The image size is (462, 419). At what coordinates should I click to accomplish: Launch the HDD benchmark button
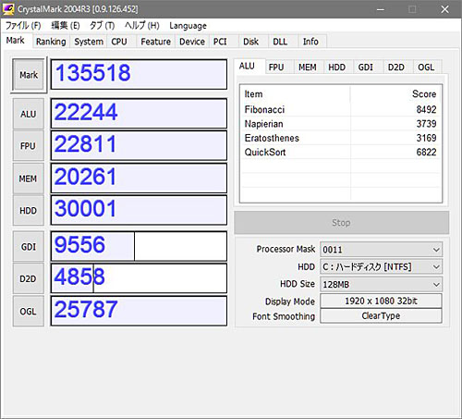pos(29,210)
